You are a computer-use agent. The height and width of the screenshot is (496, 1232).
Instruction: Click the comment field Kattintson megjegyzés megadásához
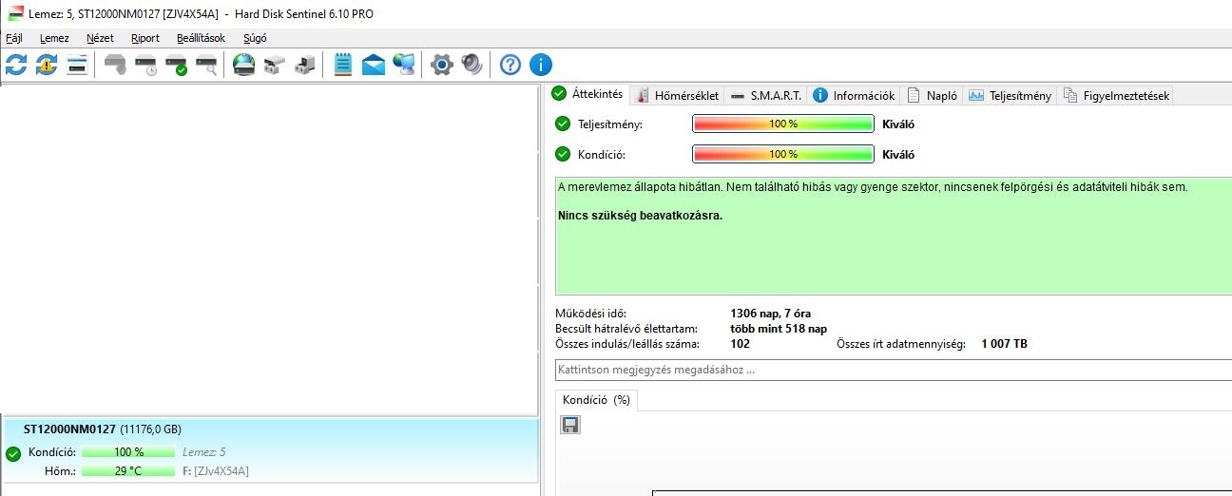[894, 370]
